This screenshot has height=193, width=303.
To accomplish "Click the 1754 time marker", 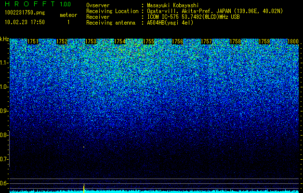I will [120, 41].
